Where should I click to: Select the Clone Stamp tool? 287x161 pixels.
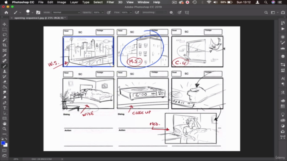tap(4, 72)
